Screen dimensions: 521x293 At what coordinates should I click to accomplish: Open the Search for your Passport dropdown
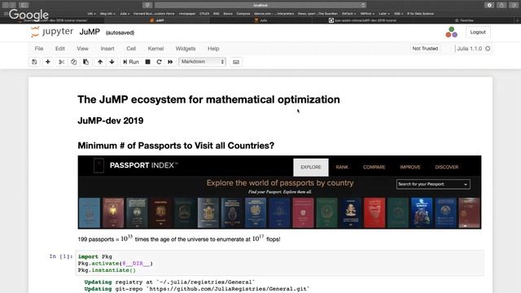click(x=433, y=184)
